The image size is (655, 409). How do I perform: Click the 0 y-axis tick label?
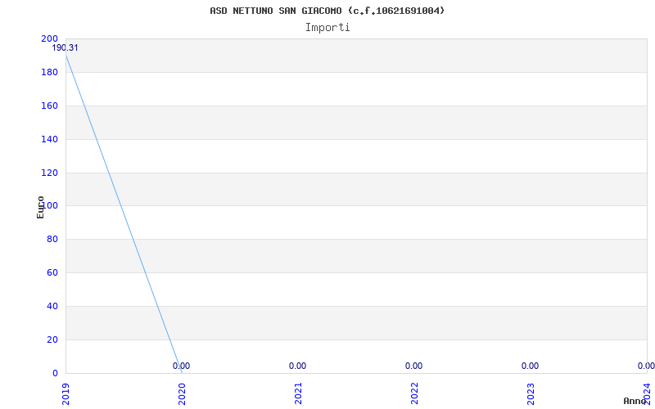[55, 373]
